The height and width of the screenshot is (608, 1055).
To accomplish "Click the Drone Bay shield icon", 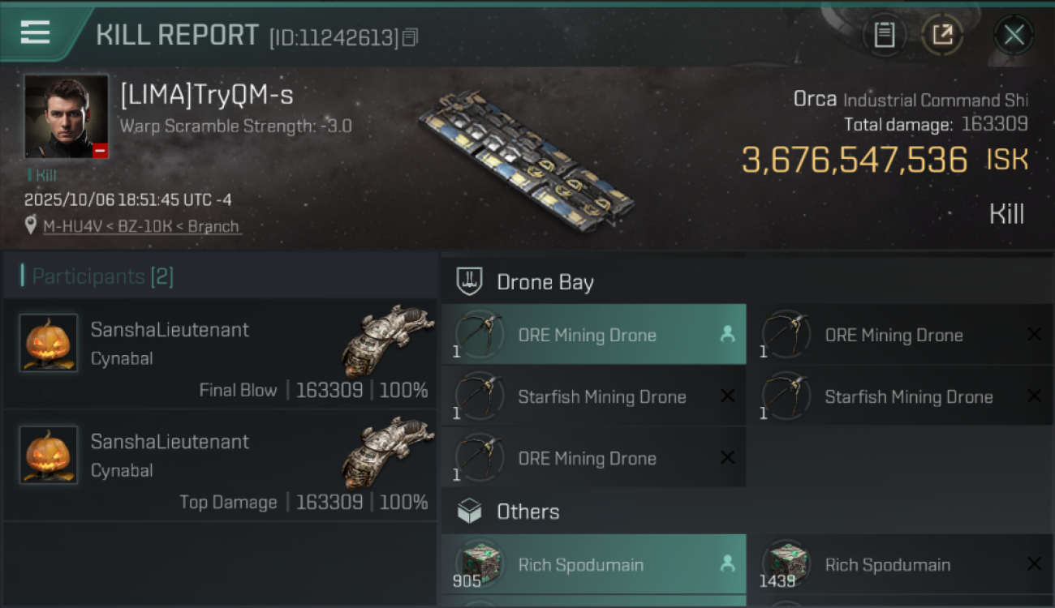I will click(x=470, y=282).
